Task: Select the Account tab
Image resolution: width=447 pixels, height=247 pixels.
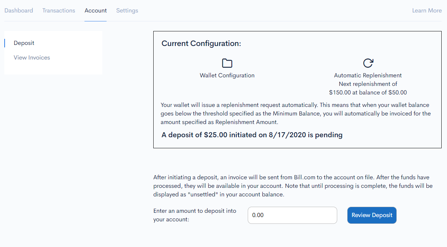Action: tap(96, 10)
